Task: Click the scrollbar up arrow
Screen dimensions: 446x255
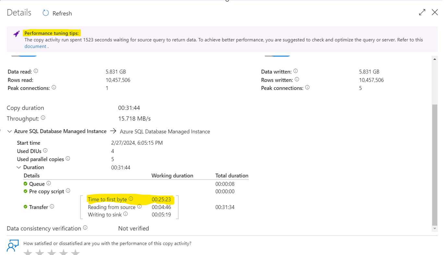Action: click(x=435, y=59)
